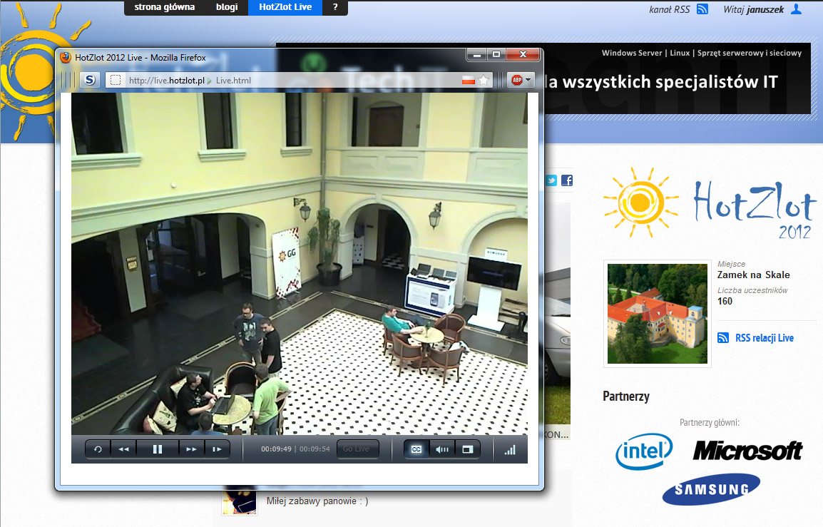Rewind the live video
The width and height of the screenshot is (823, 527).
(x=123, y=449)
